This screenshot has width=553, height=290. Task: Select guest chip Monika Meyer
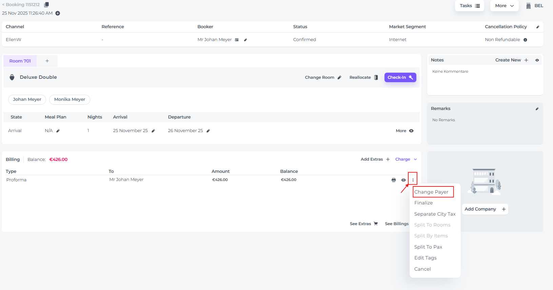pyautogui.click(x=70, y=99)
